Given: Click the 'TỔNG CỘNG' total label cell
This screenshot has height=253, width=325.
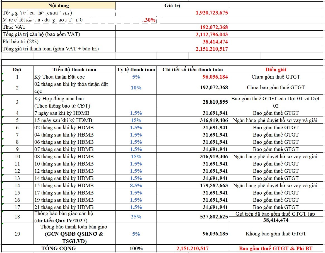Looking at the screenshot, I should pyautogui.click(x=59, y=249).
